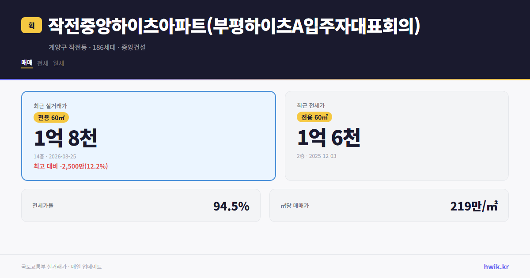Click the red 최고 대비 -2,500만 text

pyautogui.click(x=70, y=167)
